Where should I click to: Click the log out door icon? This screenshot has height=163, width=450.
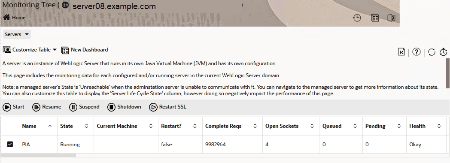click(392, 18)
